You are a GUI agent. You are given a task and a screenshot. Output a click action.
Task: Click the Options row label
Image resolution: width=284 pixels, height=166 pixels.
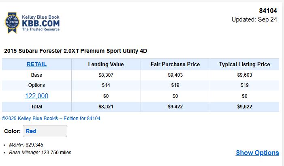(36, 85)
